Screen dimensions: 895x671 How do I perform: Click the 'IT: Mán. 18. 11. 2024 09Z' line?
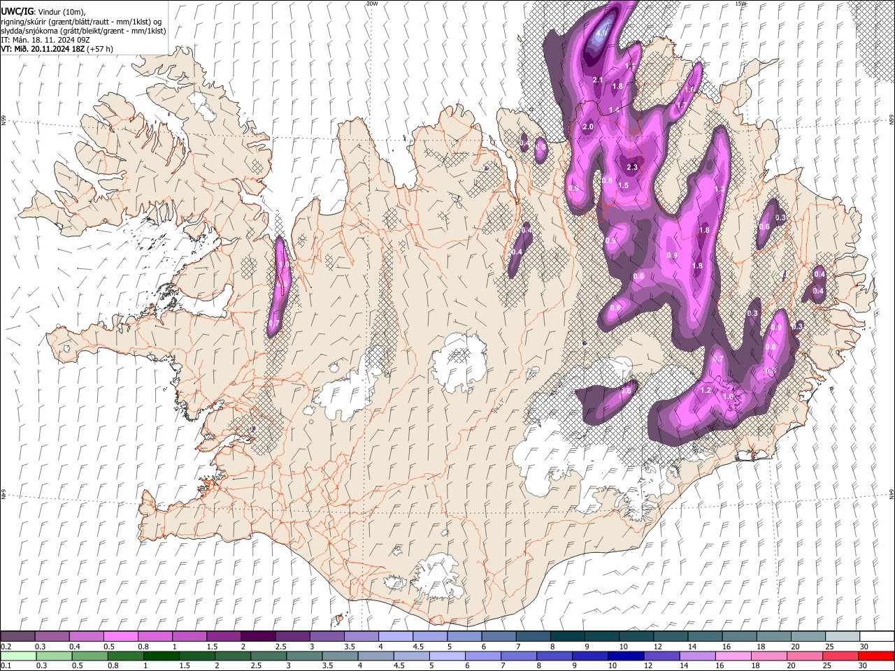45,40
